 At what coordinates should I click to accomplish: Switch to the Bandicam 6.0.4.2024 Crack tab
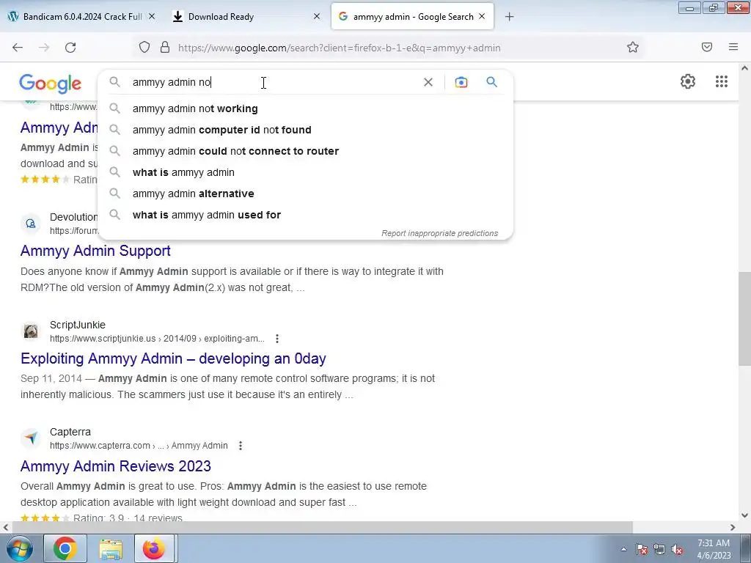81,16
